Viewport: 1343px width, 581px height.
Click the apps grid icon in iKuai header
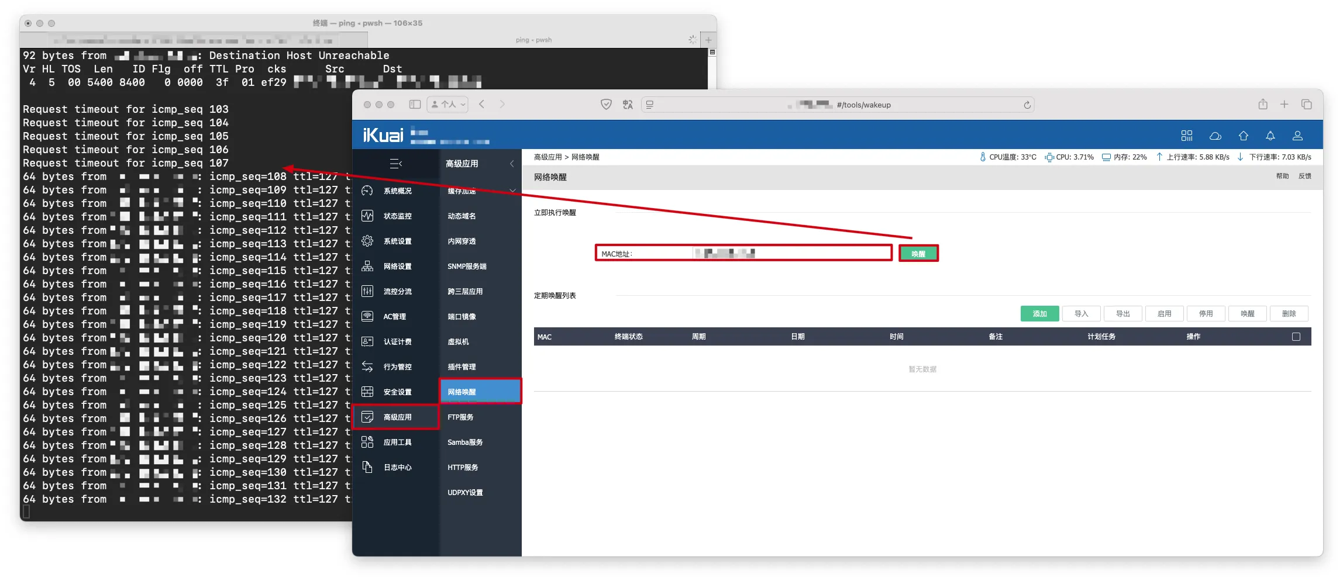1186,136
